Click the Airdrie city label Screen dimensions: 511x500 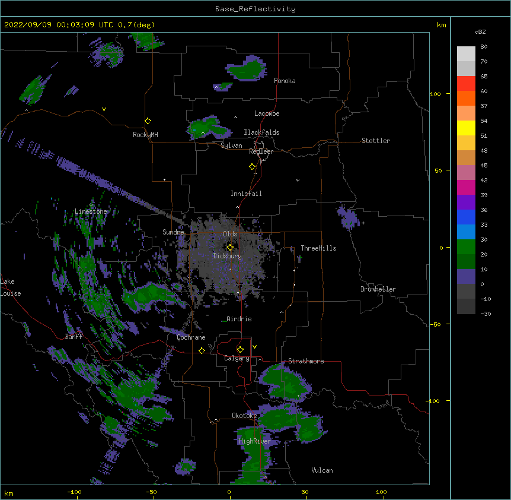(239, 319)
